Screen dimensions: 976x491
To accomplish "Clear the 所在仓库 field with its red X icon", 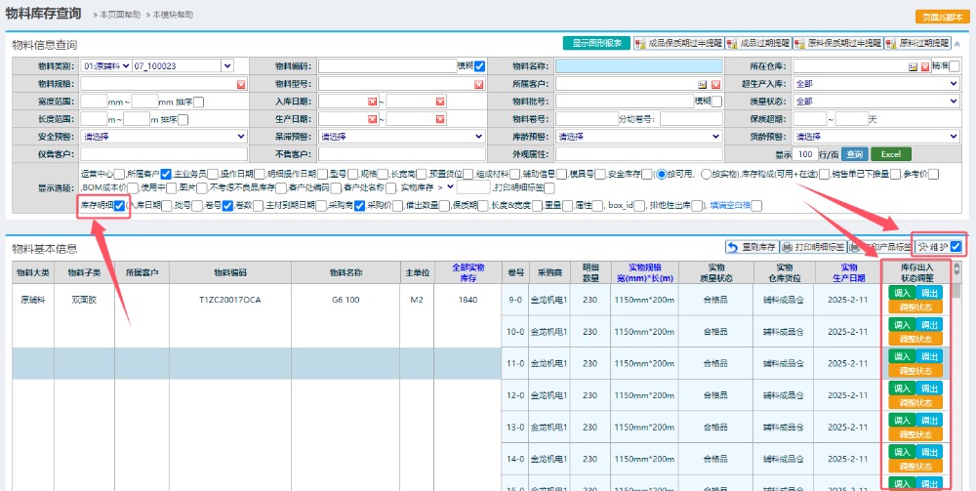I will pyautogui.click(x=925, y=66).
